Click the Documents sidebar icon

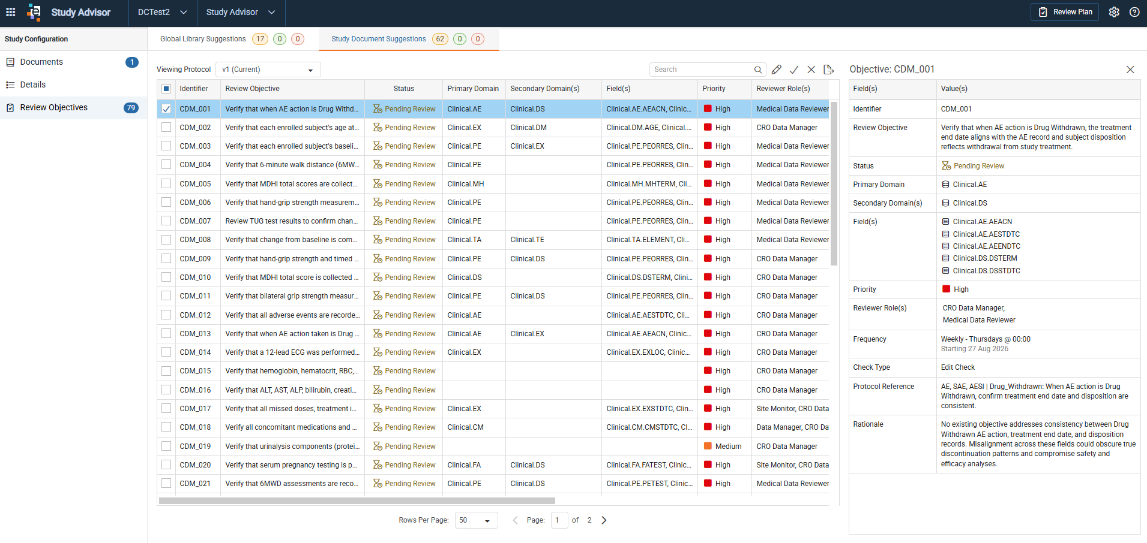(x=10, y=62)
